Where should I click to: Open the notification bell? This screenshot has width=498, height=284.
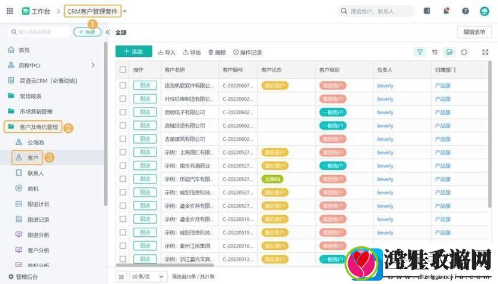click(446, 11)
